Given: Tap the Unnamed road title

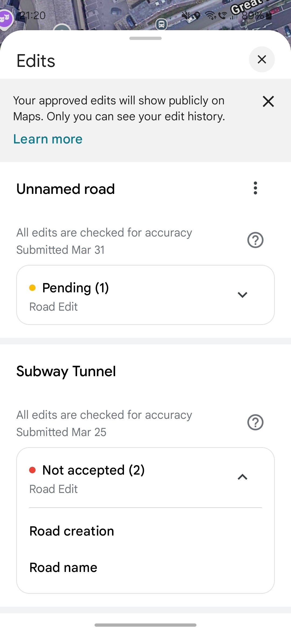Looking at the screenshot, I should (x=65, y=189).
